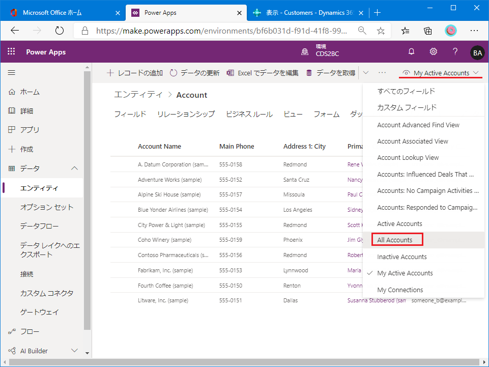Open 接続 in the sidebar

pyautogui.click(x=27, y=274)
